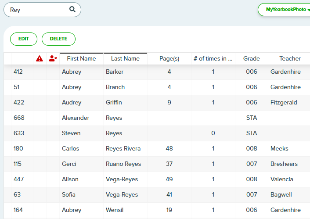Sort by First Name column header
Screen dimensions: 310x219
tap(81, 58)
